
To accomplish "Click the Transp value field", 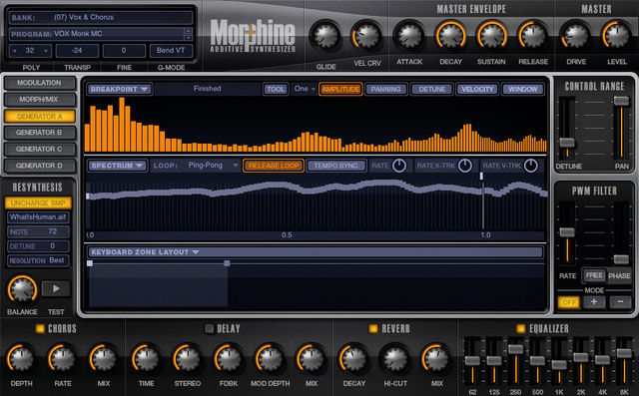I will 77,51.
